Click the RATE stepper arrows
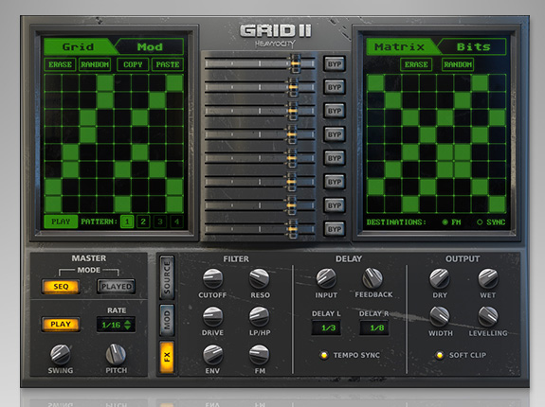Screen dimensions: 545x407 click(128, 325)
